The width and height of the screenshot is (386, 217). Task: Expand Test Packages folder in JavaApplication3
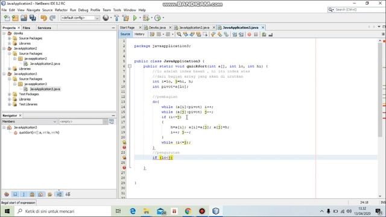pos(10,94)
